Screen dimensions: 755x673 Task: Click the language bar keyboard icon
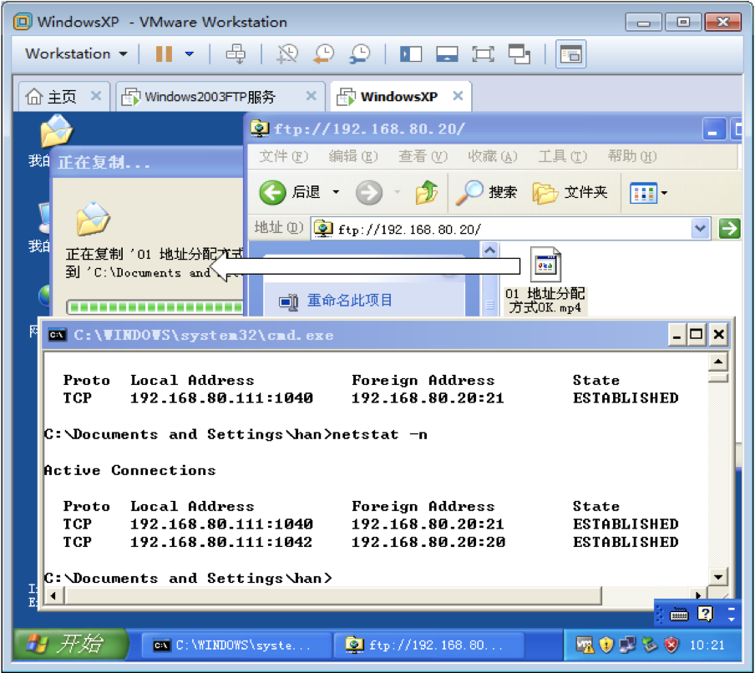(x=679, y=615)
